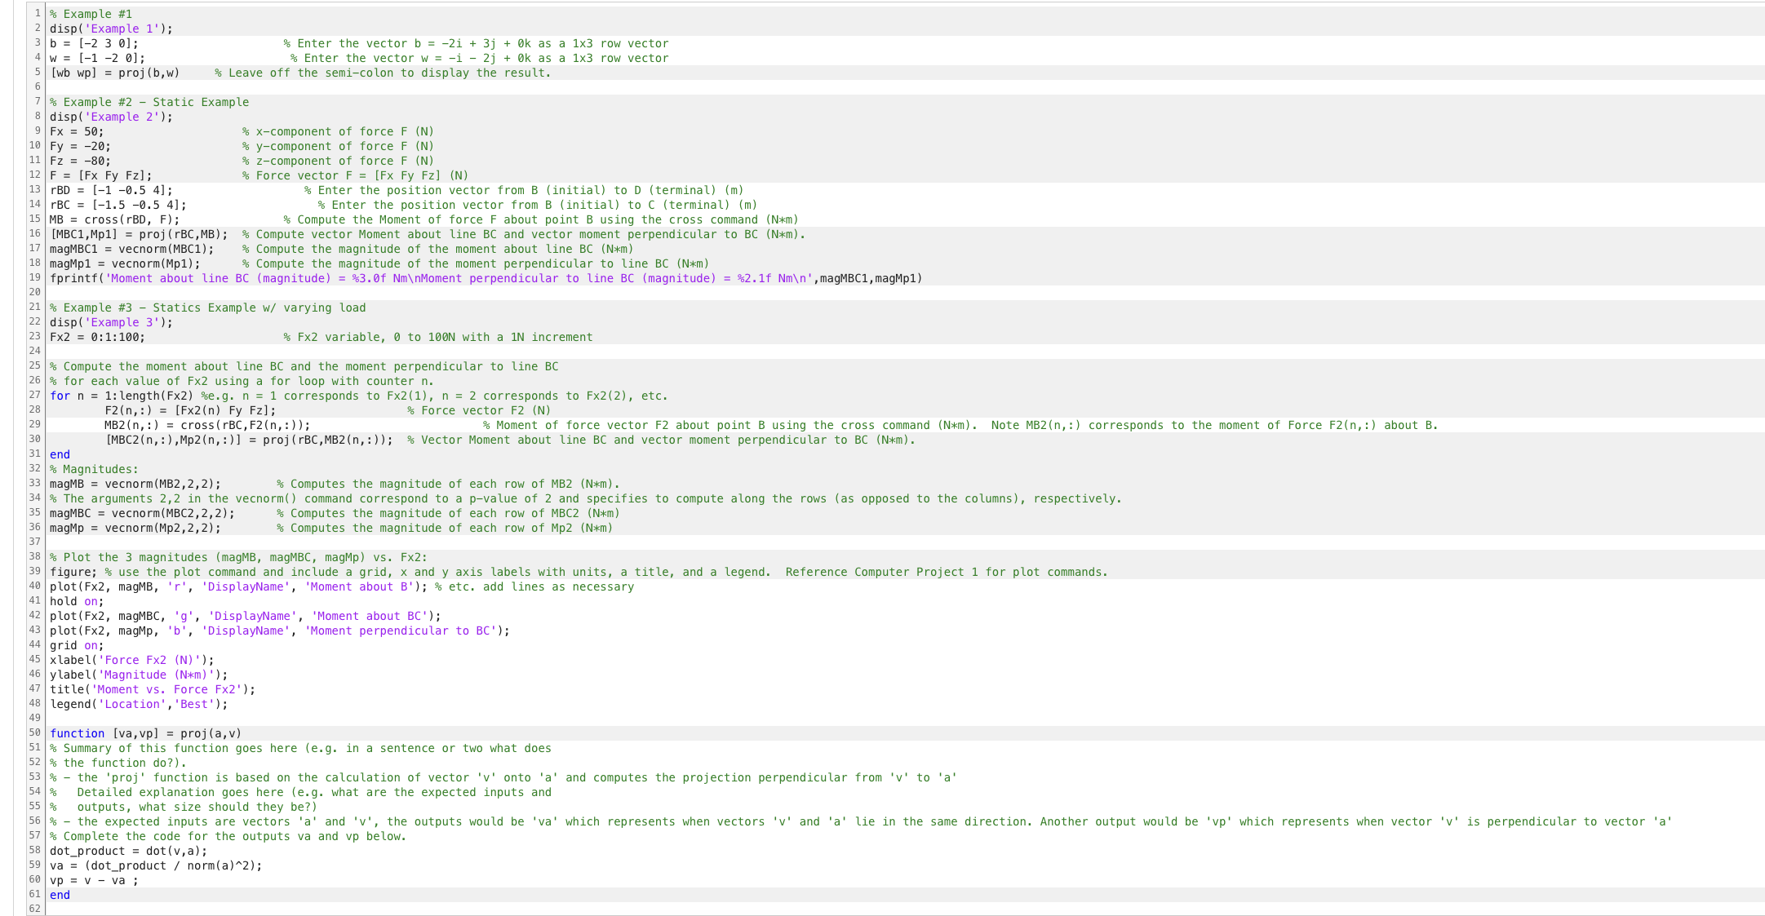Click the grid on statement
This screenshot has width=1765, height=916.
75,645
